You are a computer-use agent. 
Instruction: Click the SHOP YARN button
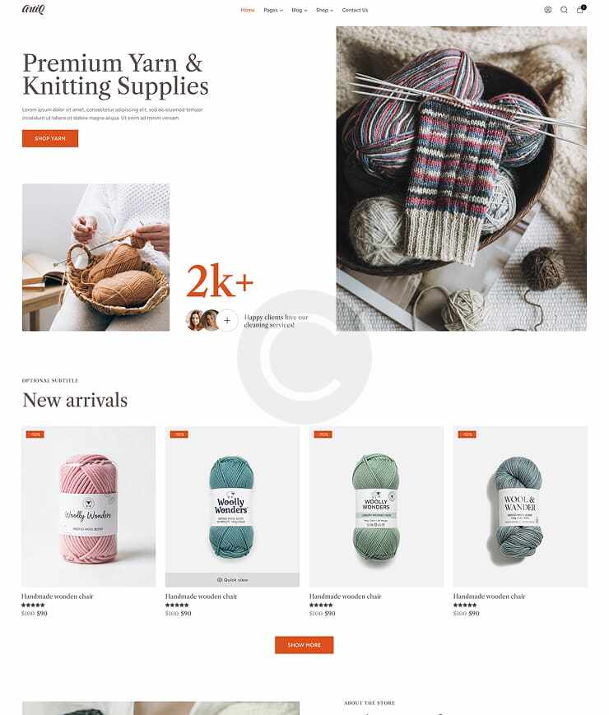50,138
